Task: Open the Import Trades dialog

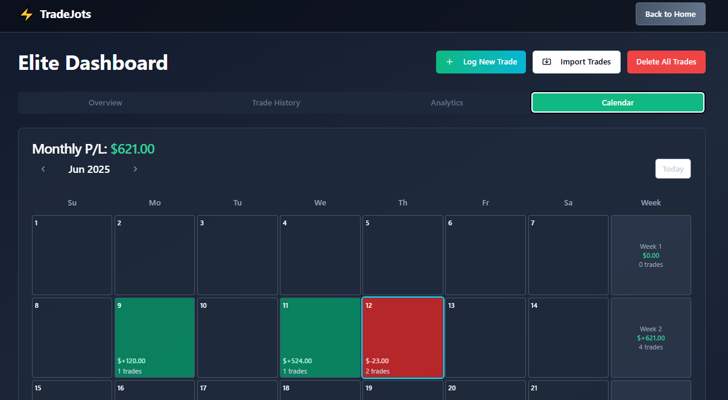Action: point(576,62)
